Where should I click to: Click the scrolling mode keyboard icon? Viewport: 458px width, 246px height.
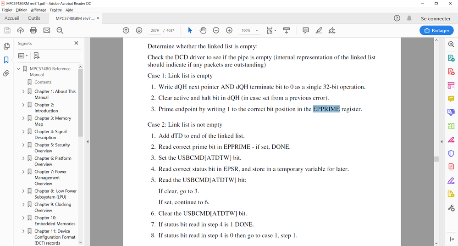(287, 30)
